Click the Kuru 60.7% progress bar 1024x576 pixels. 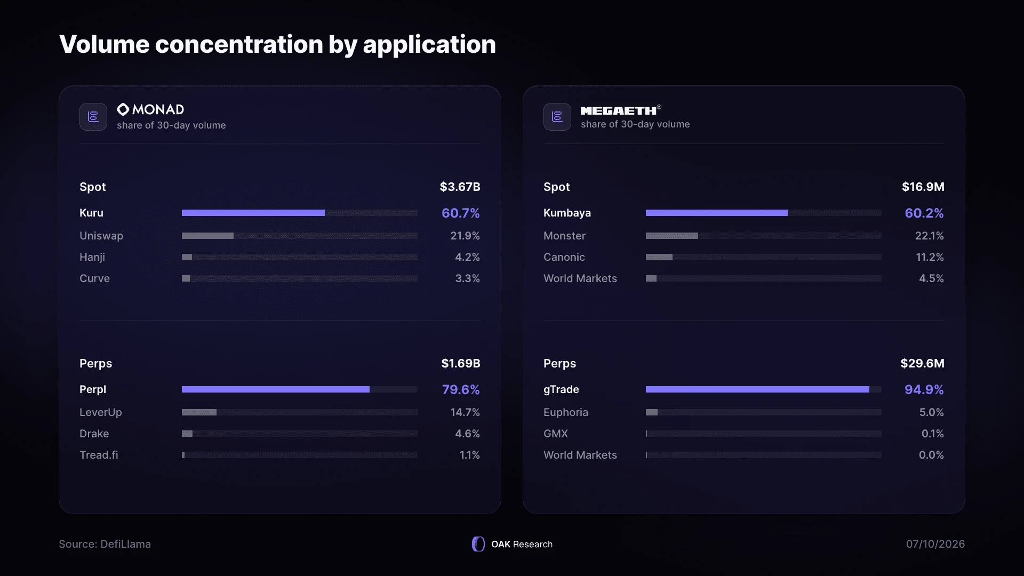300,213
